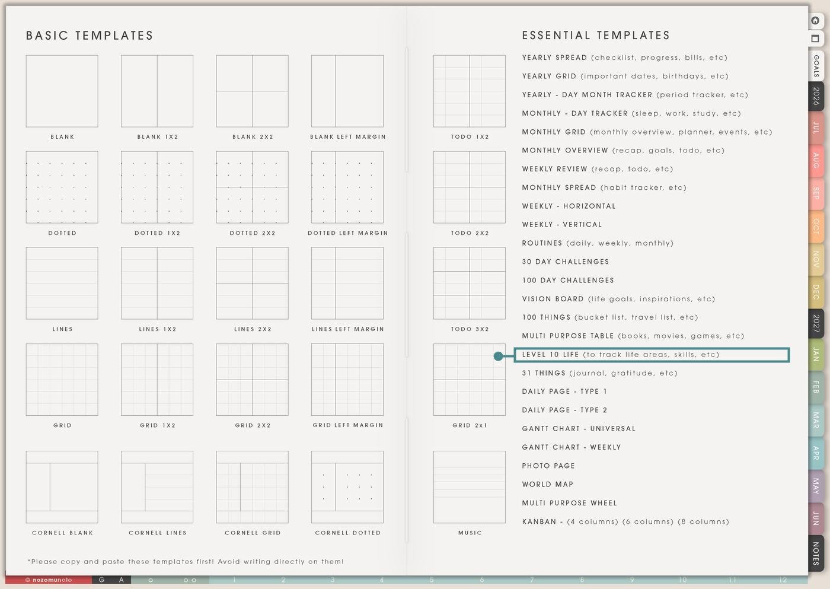Open the MONTHLY GRID template link

pos(647,132)
